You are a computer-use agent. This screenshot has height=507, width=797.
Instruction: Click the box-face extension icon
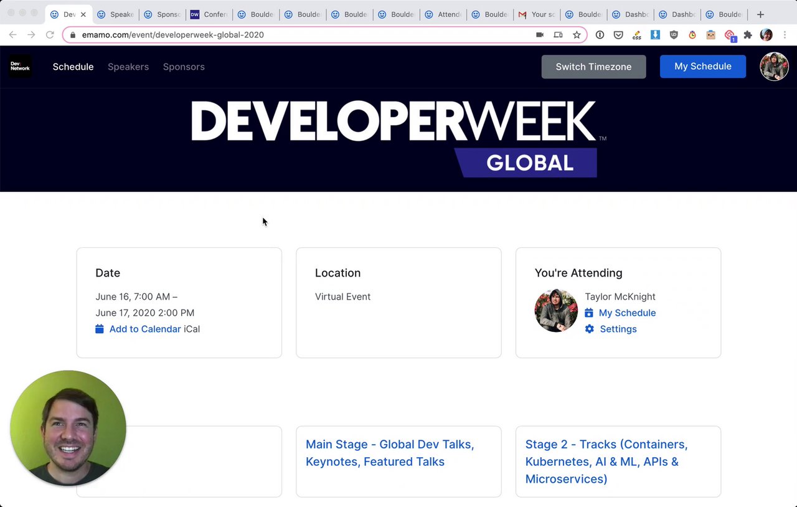[x=710, y=35]
